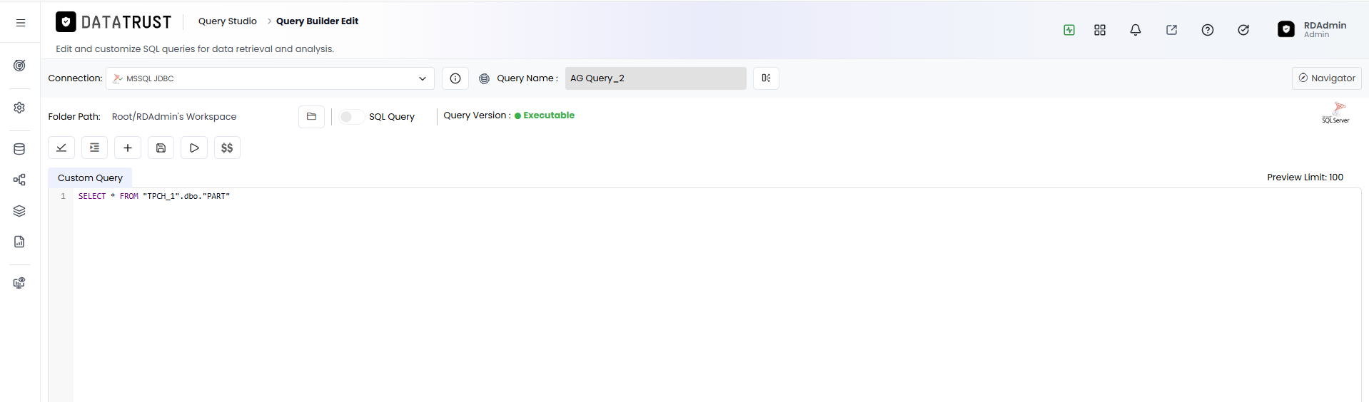The image size is (1369, 402).
Task: Click the external share icon
Action: point(1171,30)
